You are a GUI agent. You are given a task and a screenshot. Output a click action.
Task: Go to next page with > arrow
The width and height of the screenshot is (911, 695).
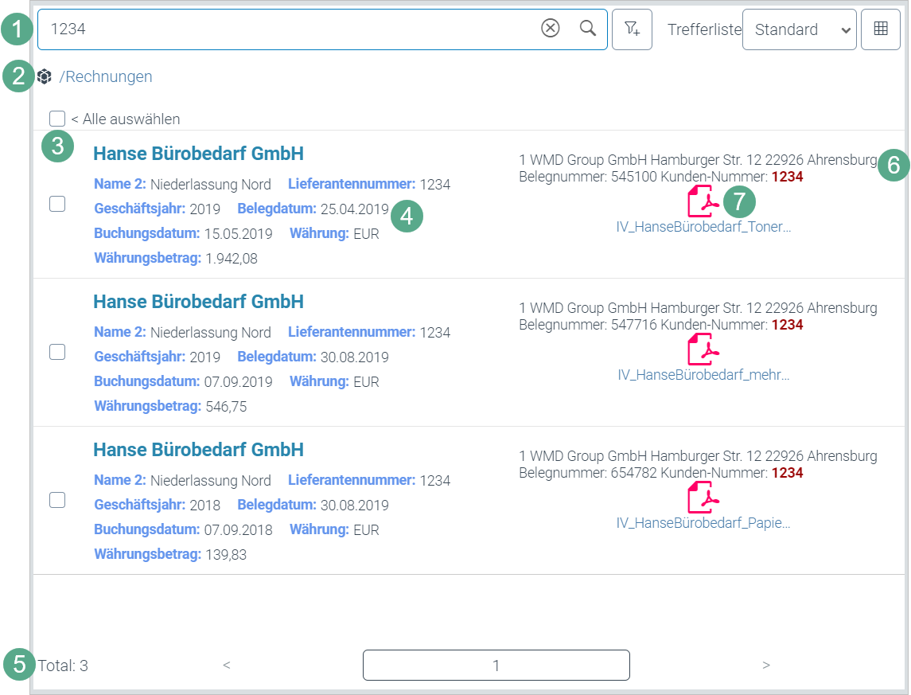766,665
